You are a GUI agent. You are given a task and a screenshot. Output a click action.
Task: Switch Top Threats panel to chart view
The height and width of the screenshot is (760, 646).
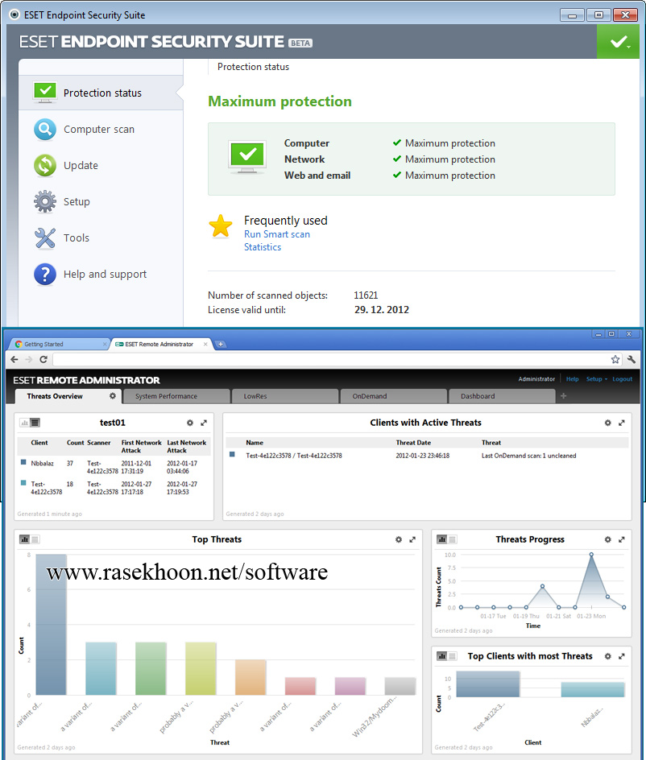pos(24,539)
